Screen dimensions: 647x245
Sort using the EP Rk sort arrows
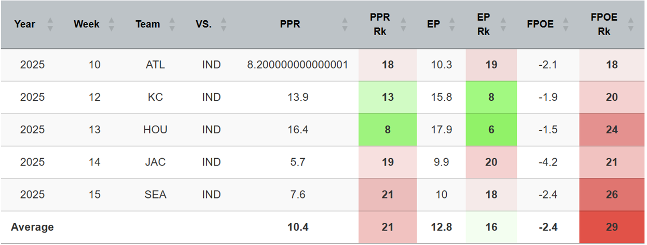point(503,24)
